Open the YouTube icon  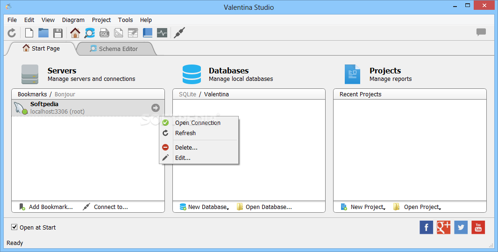tap(478, 227)
